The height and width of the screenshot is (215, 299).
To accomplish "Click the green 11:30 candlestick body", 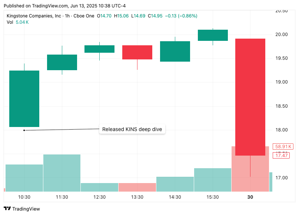I will (62, 62).
